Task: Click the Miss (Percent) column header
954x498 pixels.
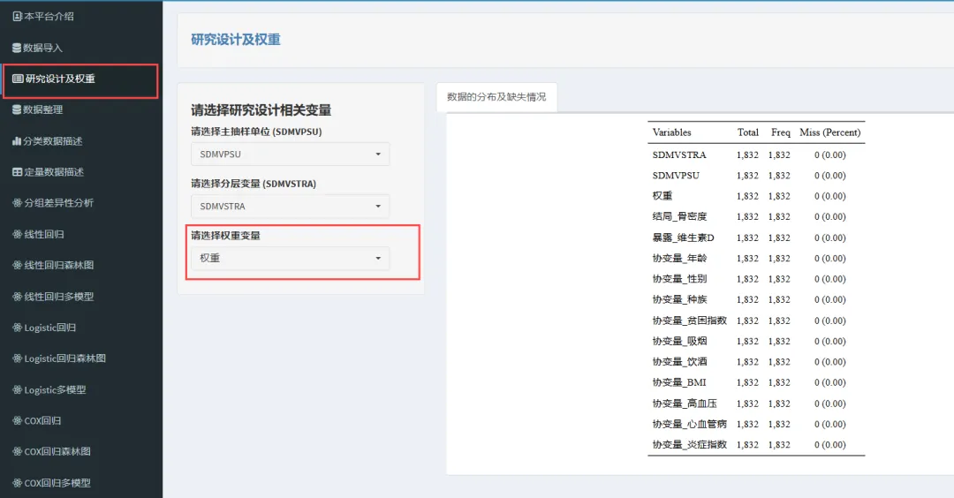Action: coord(829,132)
